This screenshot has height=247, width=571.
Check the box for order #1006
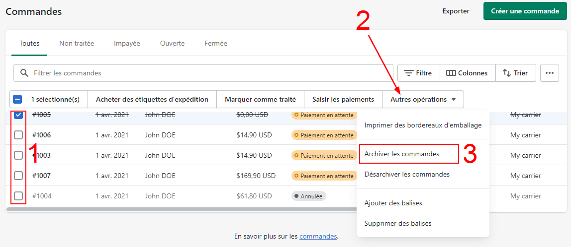click(x=18, y=135)
